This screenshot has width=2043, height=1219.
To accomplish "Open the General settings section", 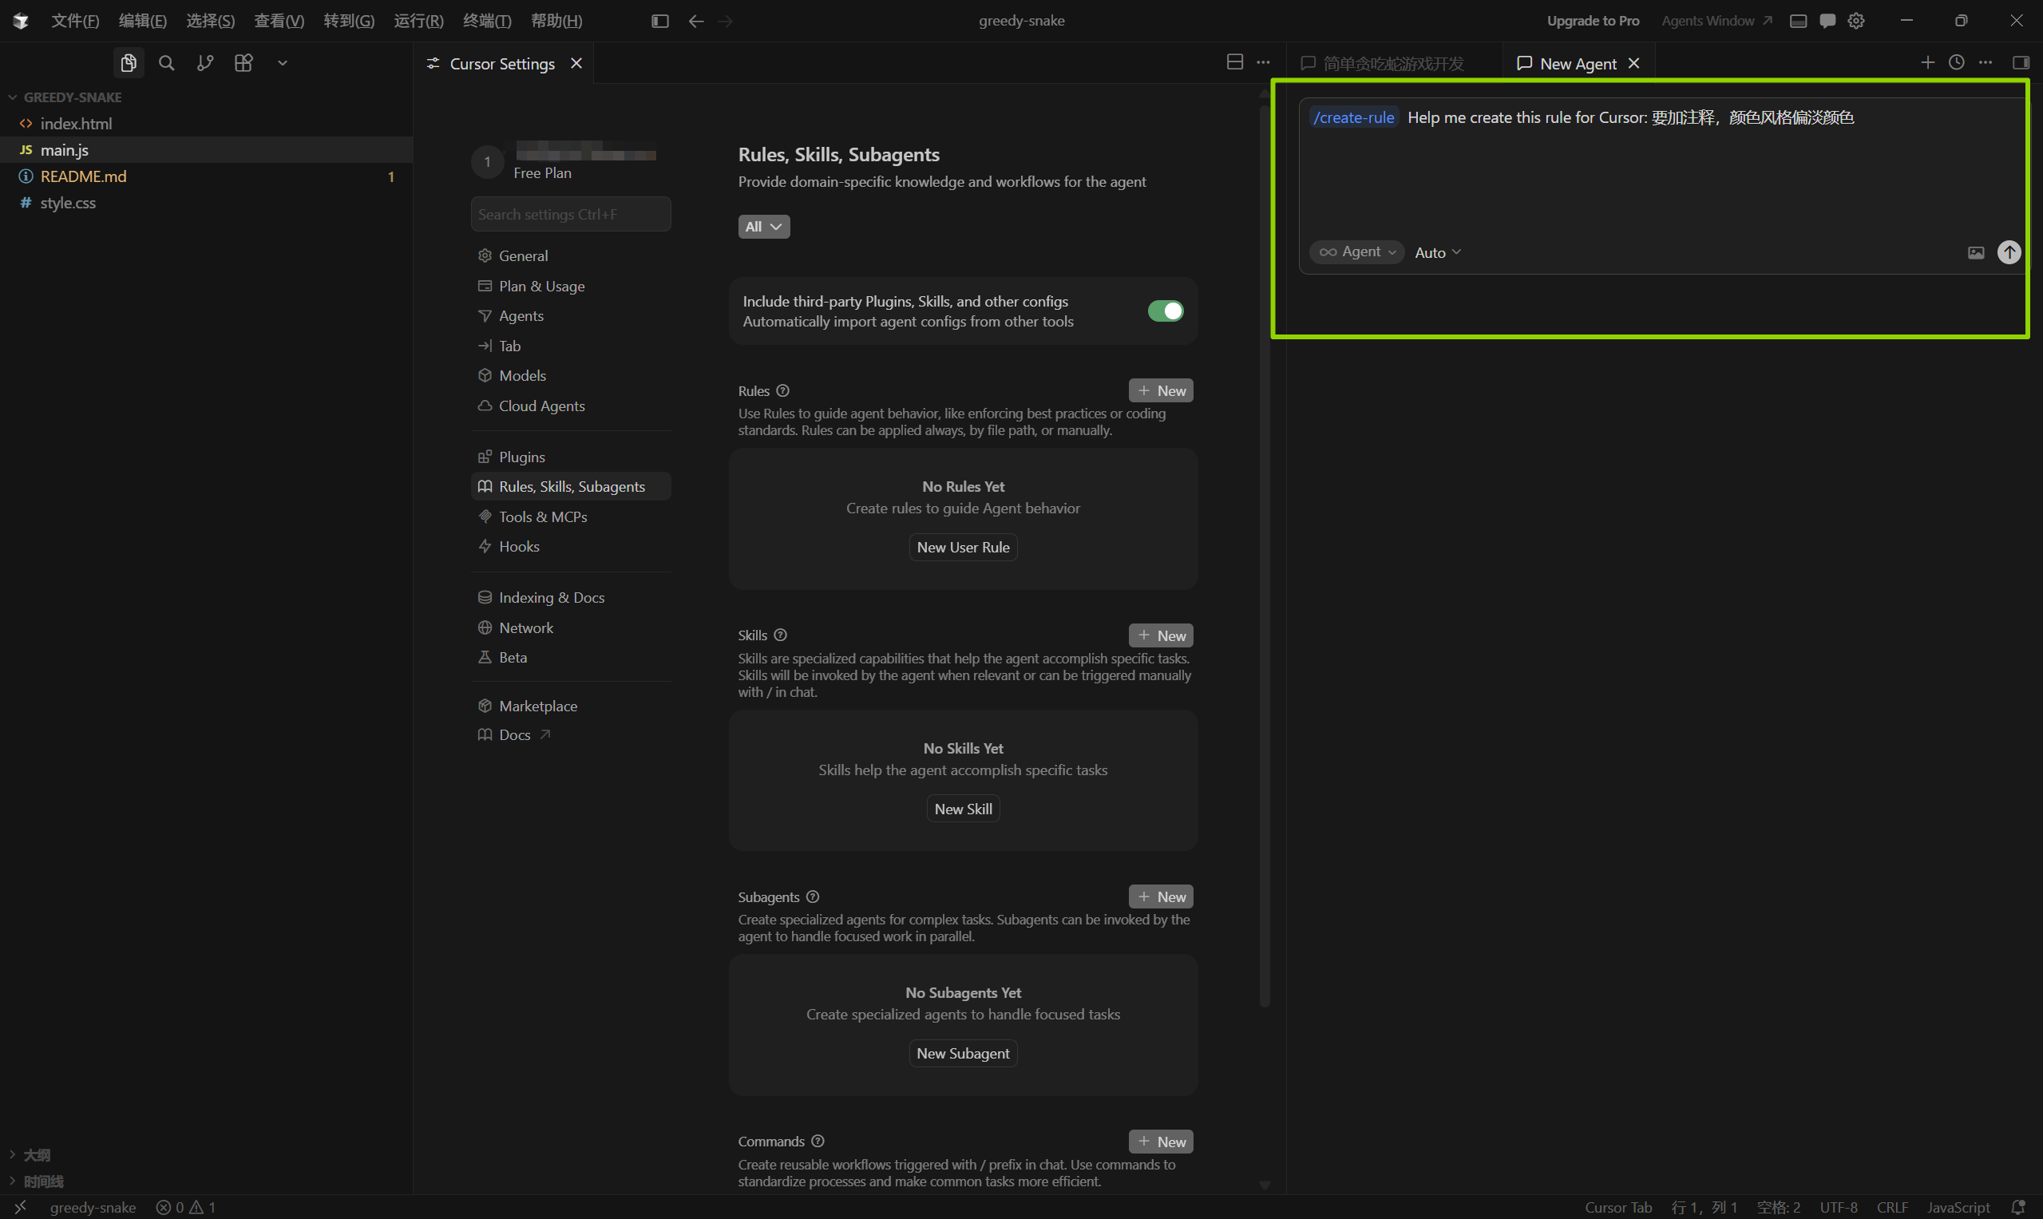I will tap(571, 255).
